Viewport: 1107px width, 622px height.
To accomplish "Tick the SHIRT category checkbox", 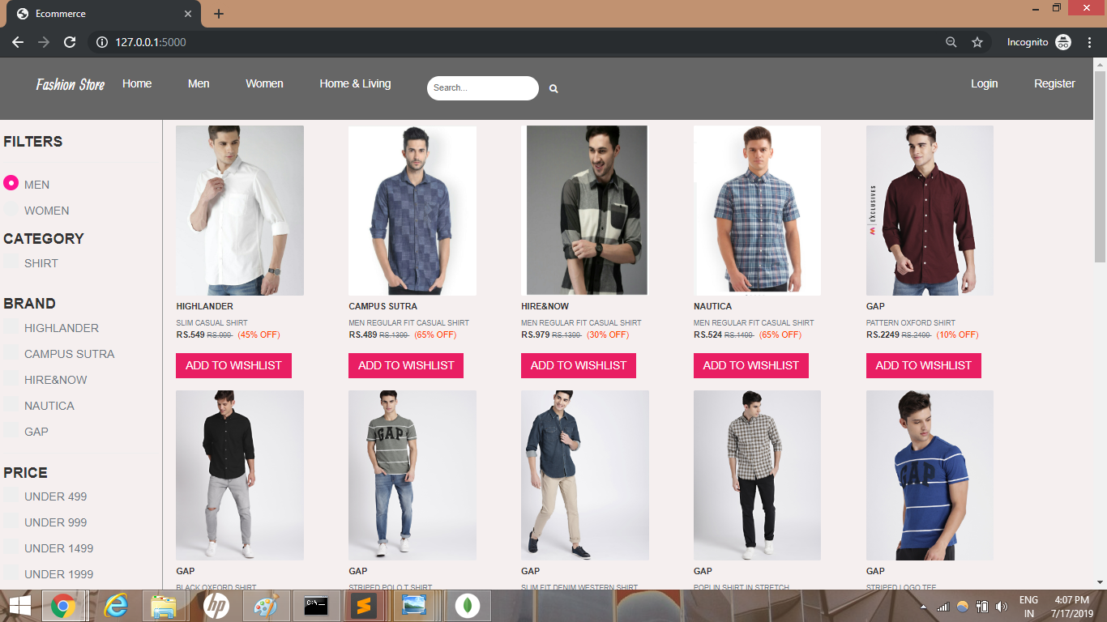I will (x=11, y=262).
